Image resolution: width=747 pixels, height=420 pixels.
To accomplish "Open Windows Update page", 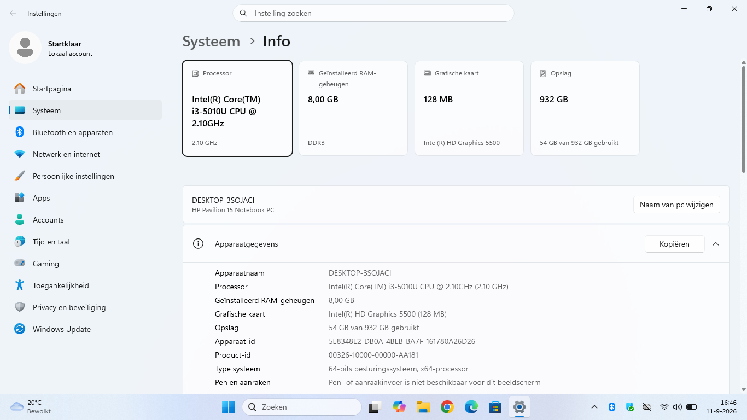I will point(85,329).
